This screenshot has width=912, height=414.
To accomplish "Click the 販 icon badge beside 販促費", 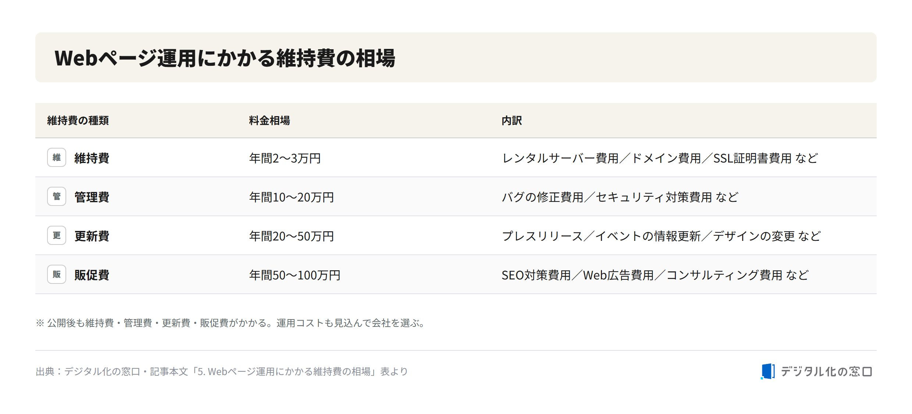I will [x=57, y=274].
